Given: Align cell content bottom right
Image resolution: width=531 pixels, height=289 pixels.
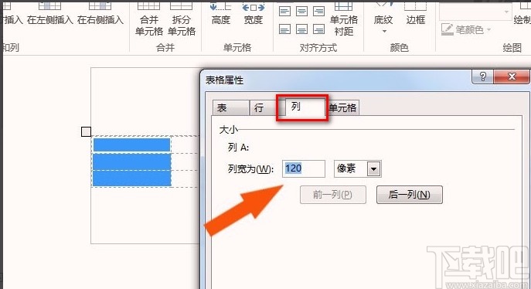Looking at the screenshot, I should (x=318, y=29).
